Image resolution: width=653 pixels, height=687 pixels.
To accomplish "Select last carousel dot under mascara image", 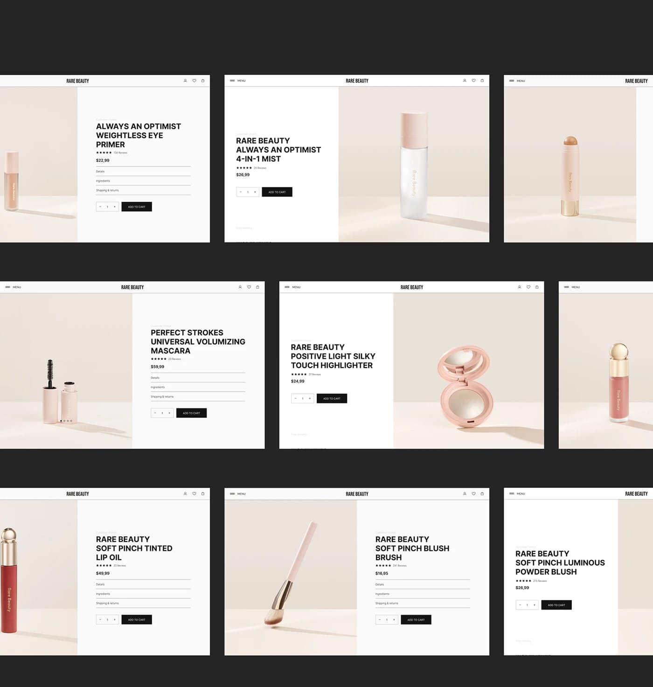I will (x=71, y=421).
